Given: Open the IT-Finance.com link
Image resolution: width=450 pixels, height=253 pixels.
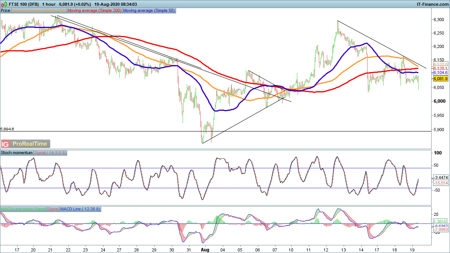Looking at the screenshot, I should [x=433, y=4].
